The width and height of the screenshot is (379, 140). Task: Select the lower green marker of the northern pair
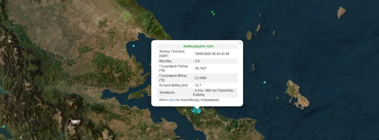[x=214, y=14]
